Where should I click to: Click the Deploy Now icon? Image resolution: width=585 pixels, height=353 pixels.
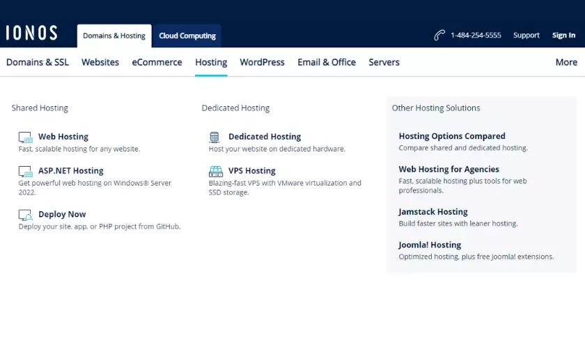(25, 215)
